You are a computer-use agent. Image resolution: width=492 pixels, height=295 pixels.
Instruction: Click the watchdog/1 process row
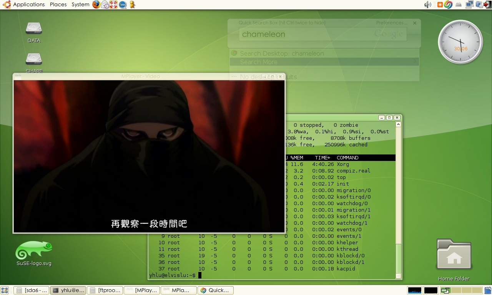[341, 223]
